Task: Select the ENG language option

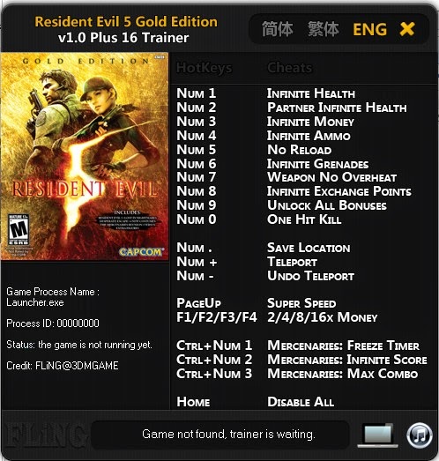Action: (x=370, y=29)
